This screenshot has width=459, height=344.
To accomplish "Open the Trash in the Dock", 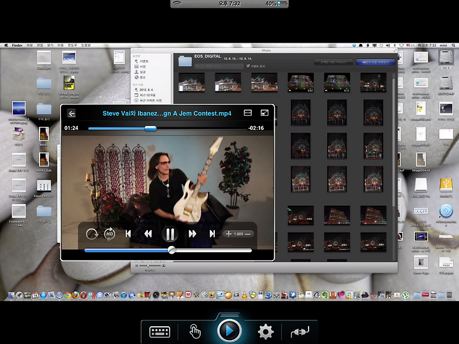I will click(x=449, y=295).
